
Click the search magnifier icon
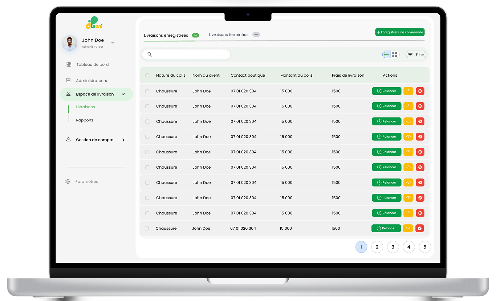[150, 55]
